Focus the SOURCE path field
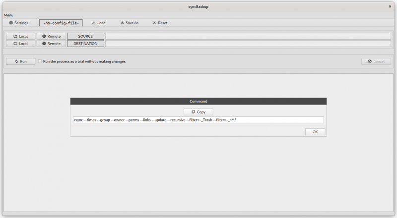 pyautogui.click(x=248, y=36)
